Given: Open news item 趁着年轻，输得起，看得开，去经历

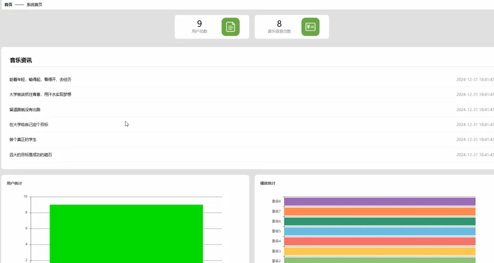Looking at the screenshot, I should [x=40, y=79].
